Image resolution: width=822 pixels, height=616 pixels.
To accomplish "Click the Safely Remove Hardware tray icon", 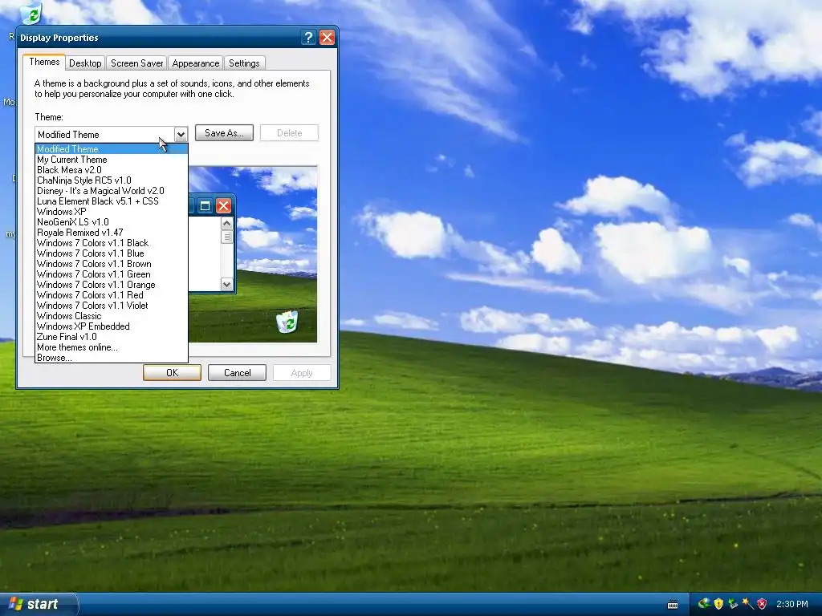I will (x=733, y=604).
